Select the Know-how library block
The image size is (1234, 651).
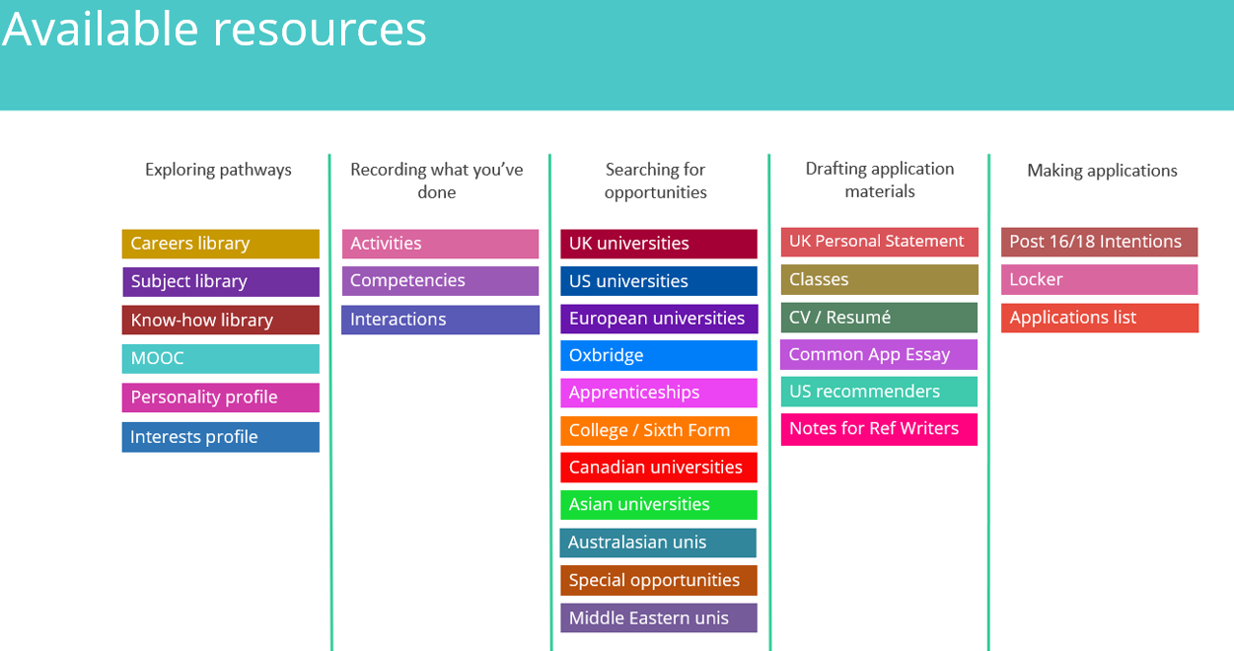pyautogui.click(x=221, y=321)
